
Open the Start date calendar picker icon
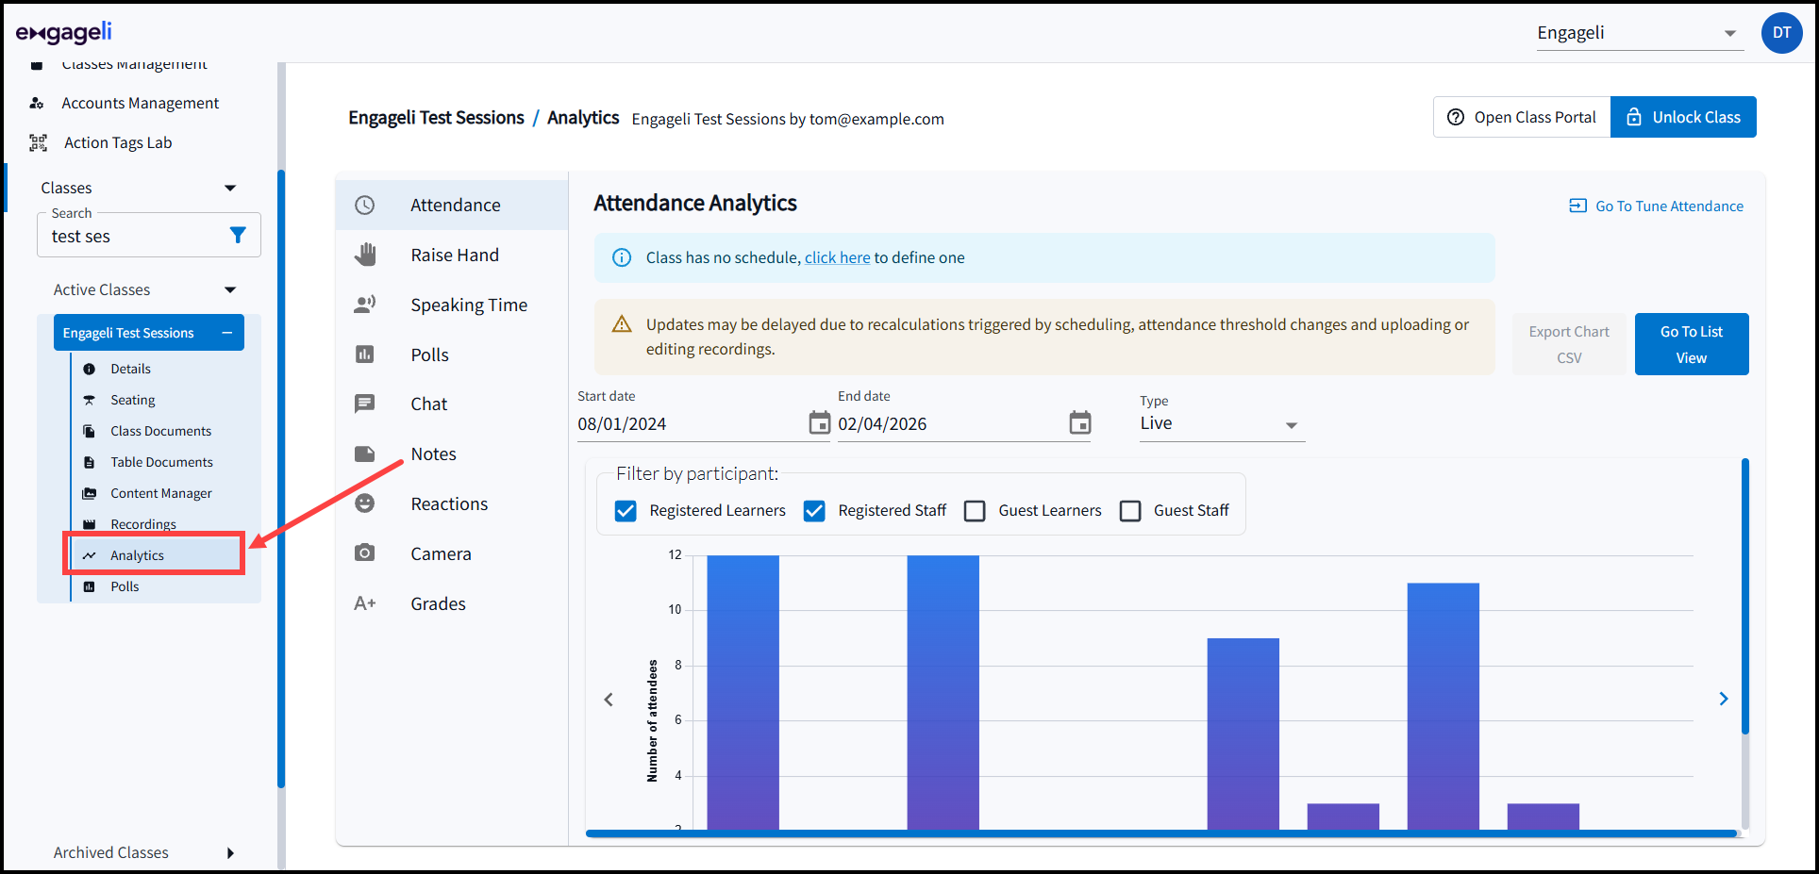[819, 423]
